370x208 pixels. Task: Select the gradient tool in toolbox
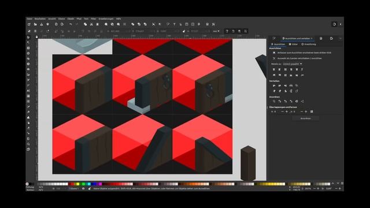(28, 96)
